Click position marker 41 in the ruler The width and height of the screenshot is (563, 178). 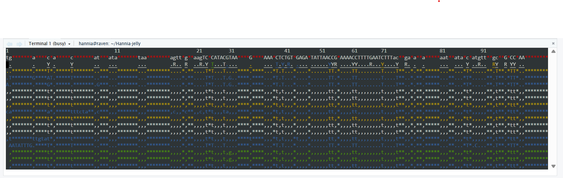[287, 51]
